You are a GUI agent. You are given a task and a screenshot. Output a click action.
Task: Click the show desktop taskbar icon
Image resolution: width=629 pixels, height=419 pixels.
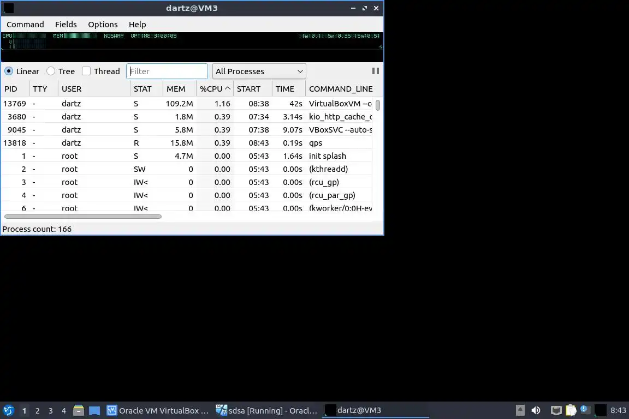coord(94,410)
